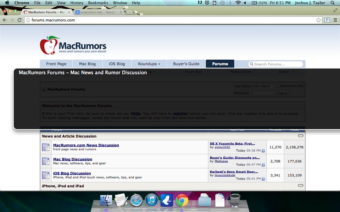
Task: Open the iOS Blog tab
Action: coord(117,64)
